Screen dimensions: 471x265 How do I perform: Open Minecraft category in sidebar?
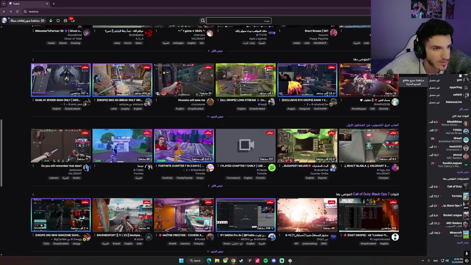pyautogui.click(x=449, y=234)
